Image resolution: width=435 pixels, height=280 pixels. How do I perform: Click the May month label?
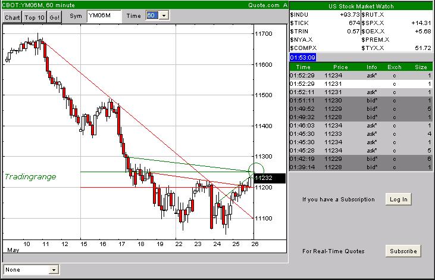(x=13, y=250)
